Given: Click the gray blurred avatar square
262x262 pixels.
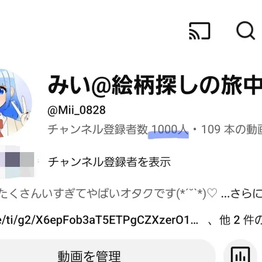Looking at the screenshot, I should pos(27,160).
